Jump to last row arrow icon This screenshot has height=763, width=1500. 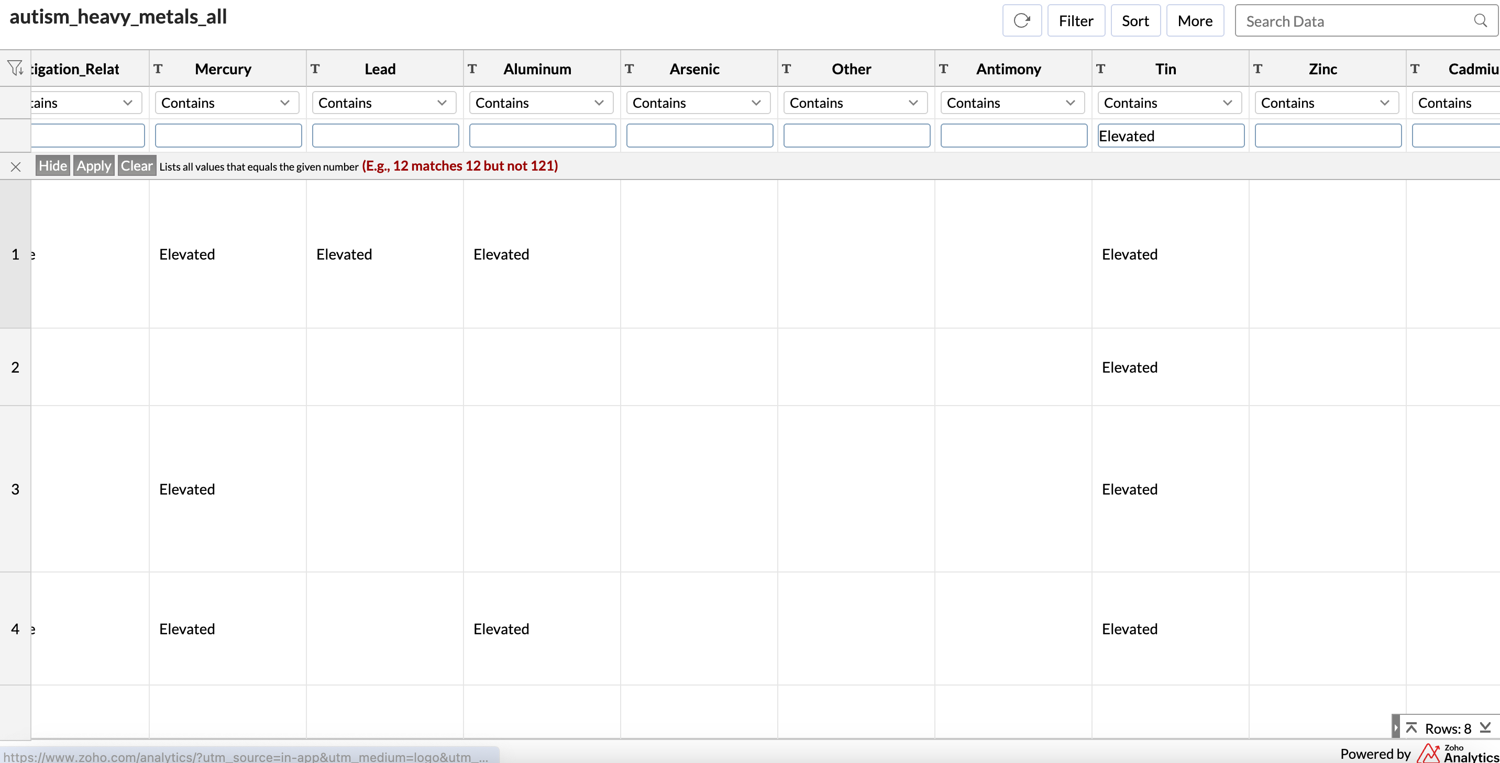click(x=1485, y=728)
